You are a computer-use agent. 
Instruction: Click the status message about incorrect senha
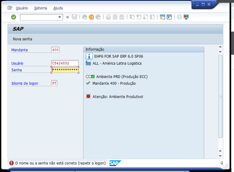[60, 163]
